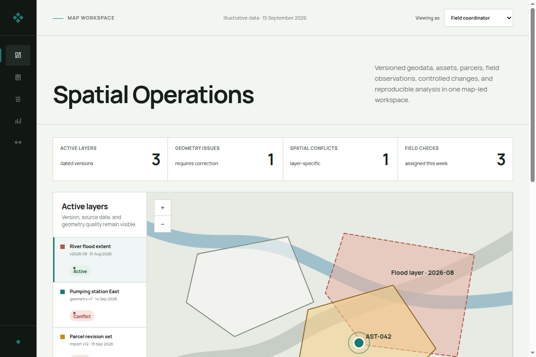
Task: Click the Spatial Operations heading
Action: point(154,95)
